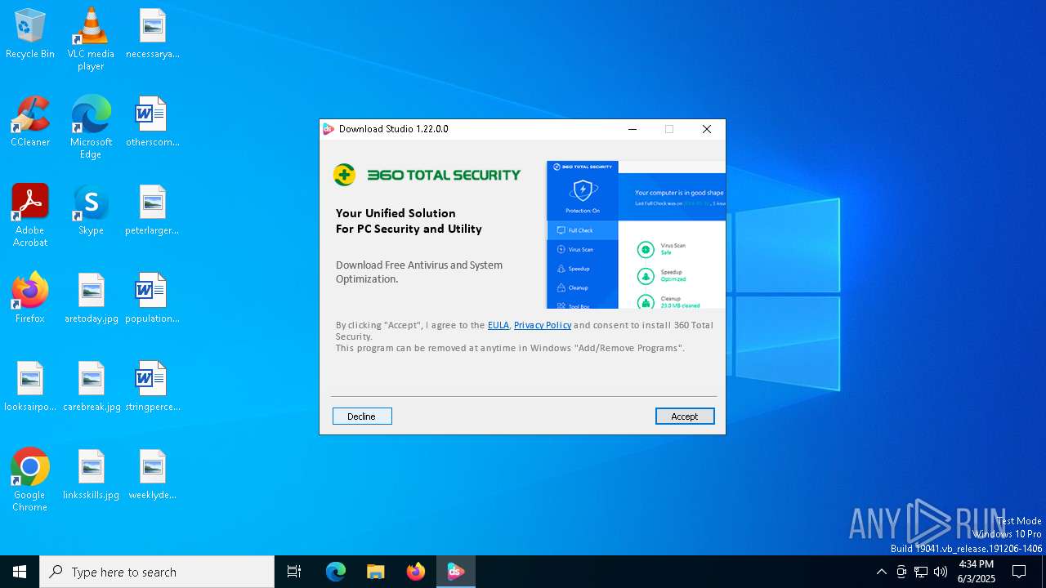Select the population... Word document
The width and height of the screenshot is (1046, 588).
tap(153, 299)
